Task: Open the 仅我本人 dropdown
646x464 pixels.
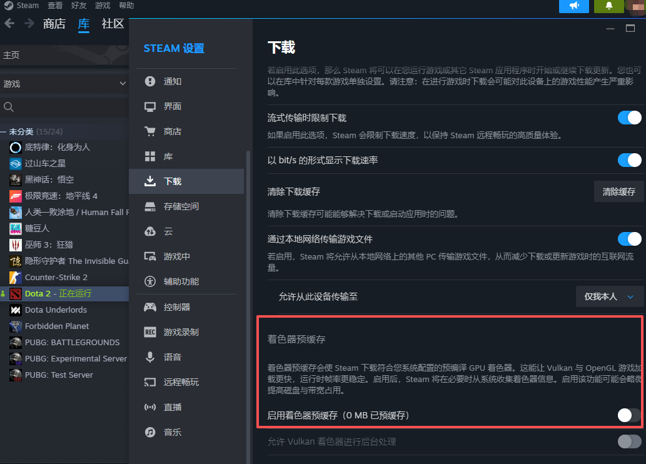Action: pyautogui.click(x=609, y=296)
